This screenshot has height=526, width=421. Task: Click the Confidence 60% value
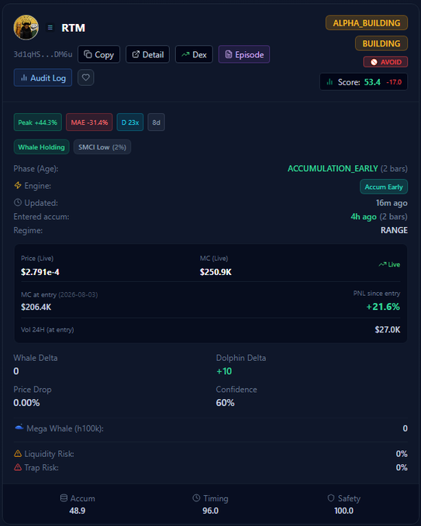pos(225,403)
